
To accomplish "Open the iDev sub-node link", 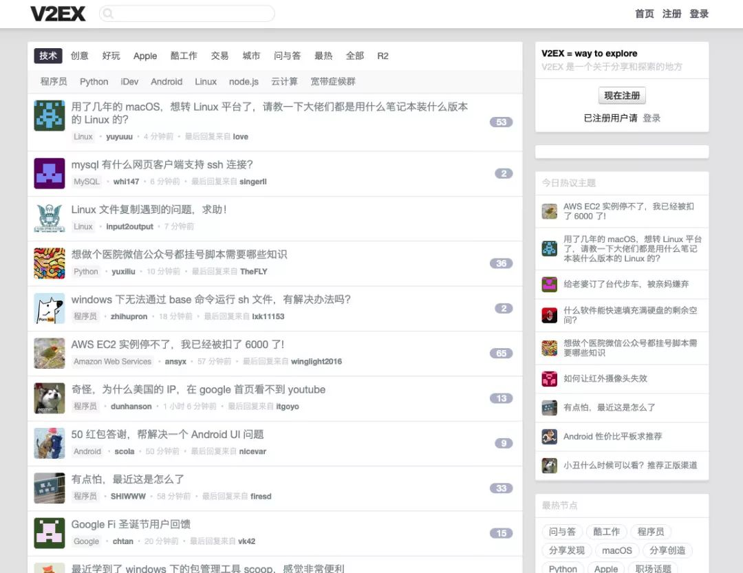I will [x=129, y=82].
